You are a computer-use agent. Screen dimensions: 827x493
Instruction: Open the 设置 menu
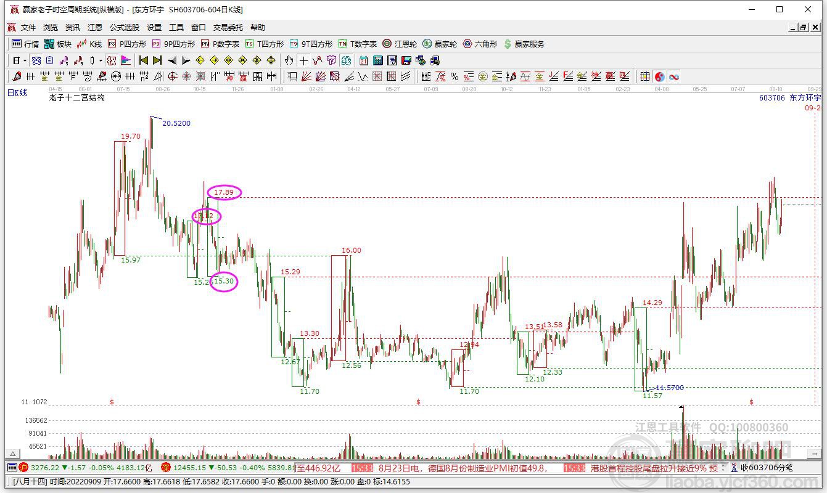point(154,28)
